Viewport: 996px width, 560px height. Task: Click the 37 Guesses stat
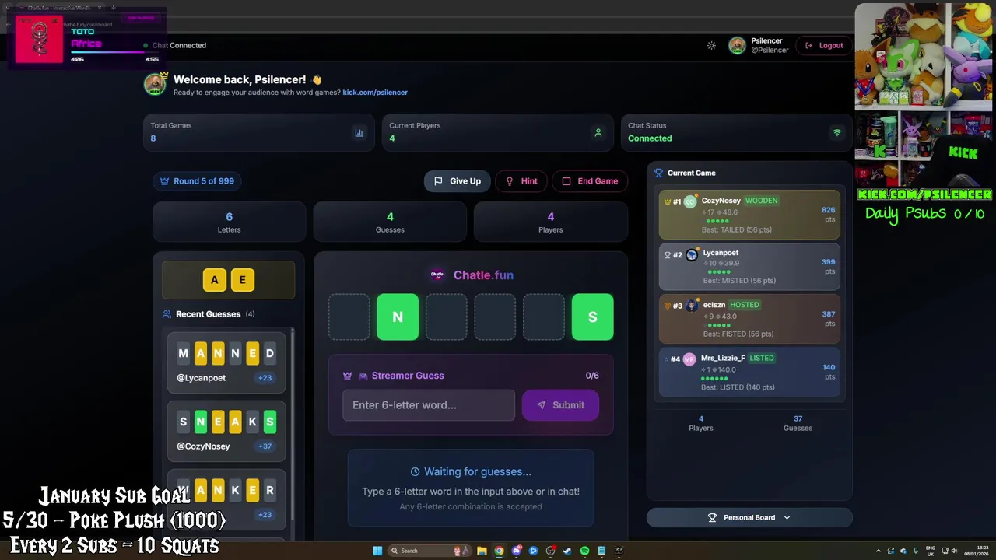pyautogui.click(x=798, y=423)
